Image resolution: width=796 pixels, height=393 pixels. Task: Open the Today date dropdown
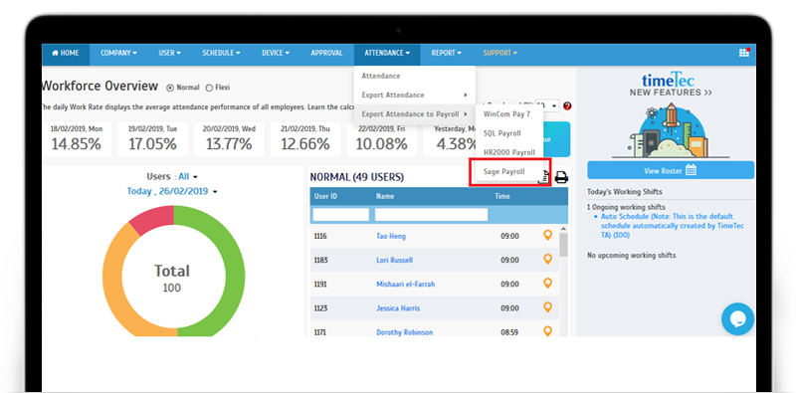tap(172, 191)
